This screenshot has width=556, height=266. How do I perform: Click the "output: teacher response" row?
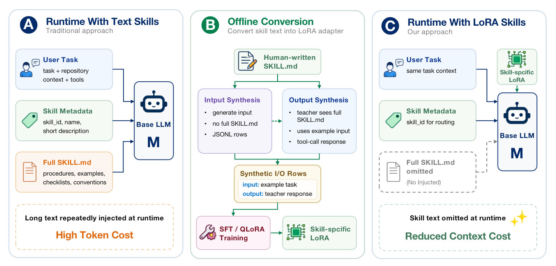tap(277, 194)
